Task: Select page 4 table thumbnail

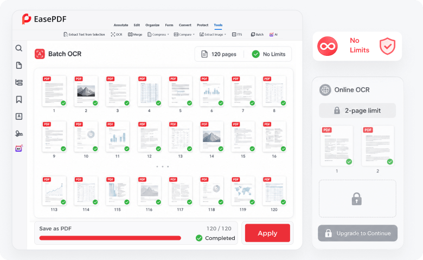Action: coord(149,91)
